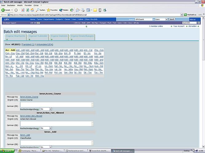Switch to Posteingang taskbar window
The height and width of the screenshot is (153, 205).
click(x=29, y=151)
